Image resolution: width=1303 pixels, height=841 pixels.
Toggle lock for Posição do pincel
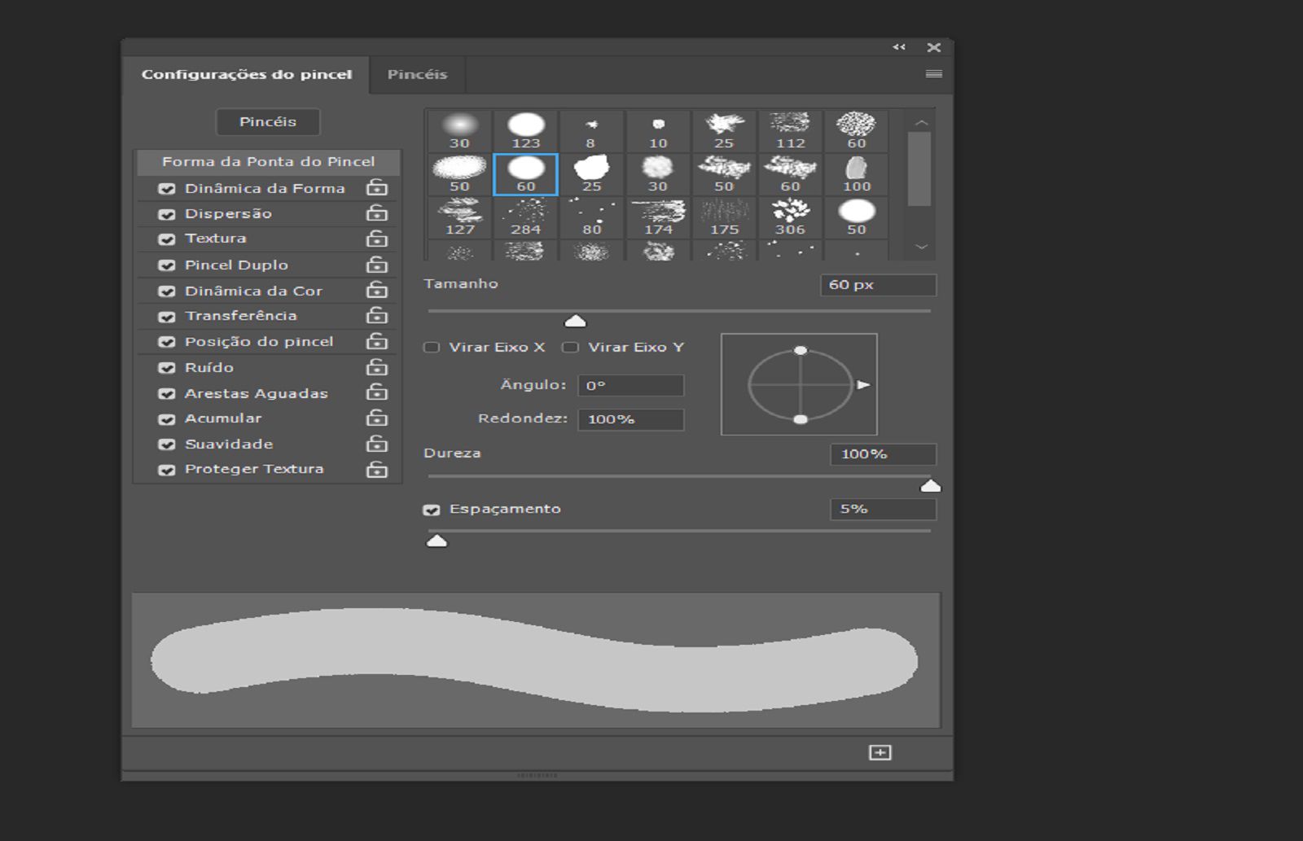[377, 341]
